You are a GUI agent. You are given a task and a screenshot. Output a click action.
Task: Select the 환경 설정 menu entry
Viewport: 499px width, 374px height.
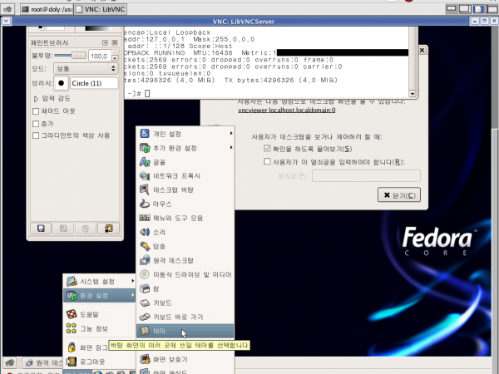pyautogui.click(x=99, y=295)
